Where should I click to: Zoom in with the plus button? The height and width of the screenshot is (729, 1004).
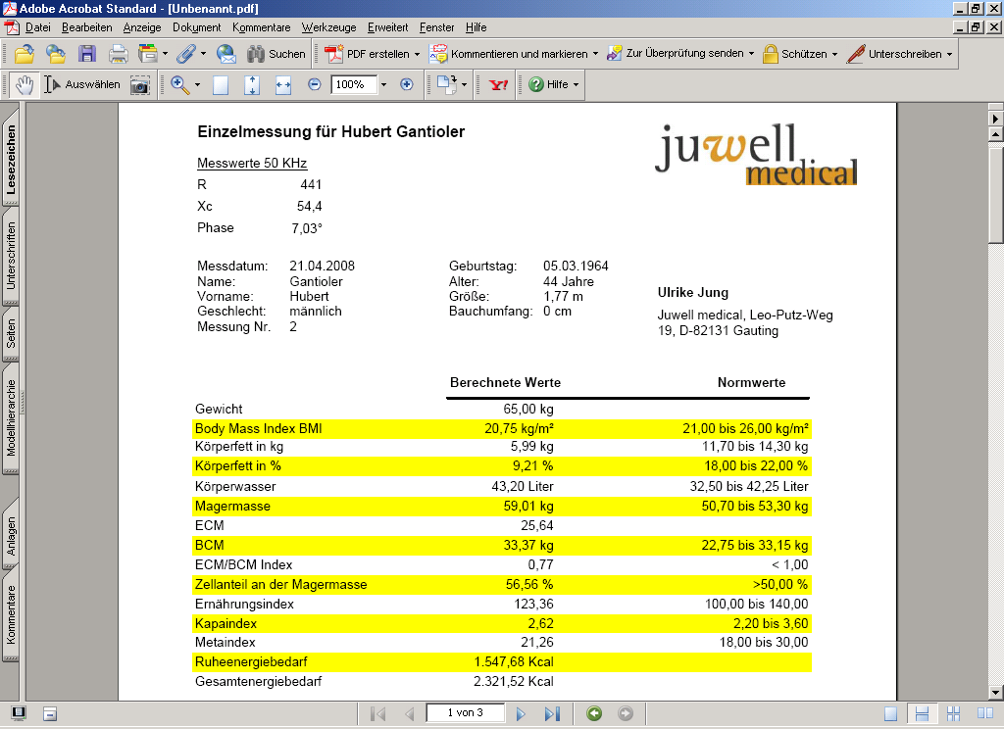click(407, 84)
